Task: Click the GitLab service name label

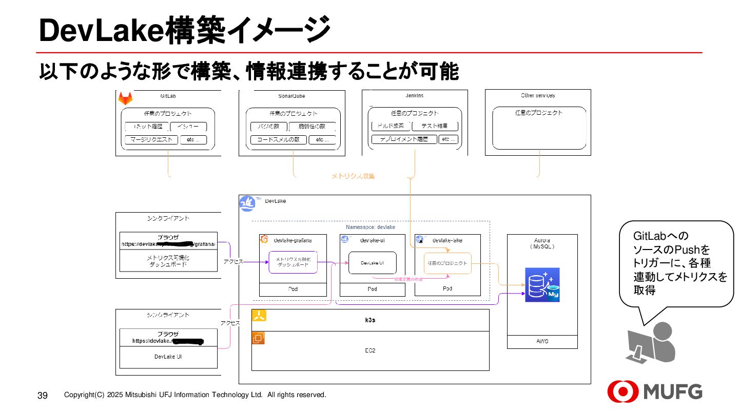Action: pos(168,96)
